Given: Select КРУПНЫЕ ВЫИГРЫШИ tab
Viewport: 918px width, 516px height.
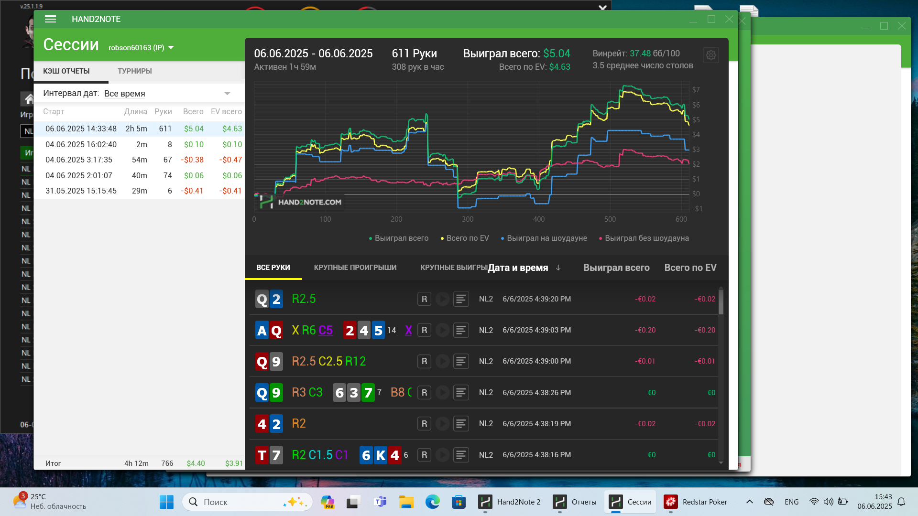Looking at the screenshot, I should (x=453, y=268).
